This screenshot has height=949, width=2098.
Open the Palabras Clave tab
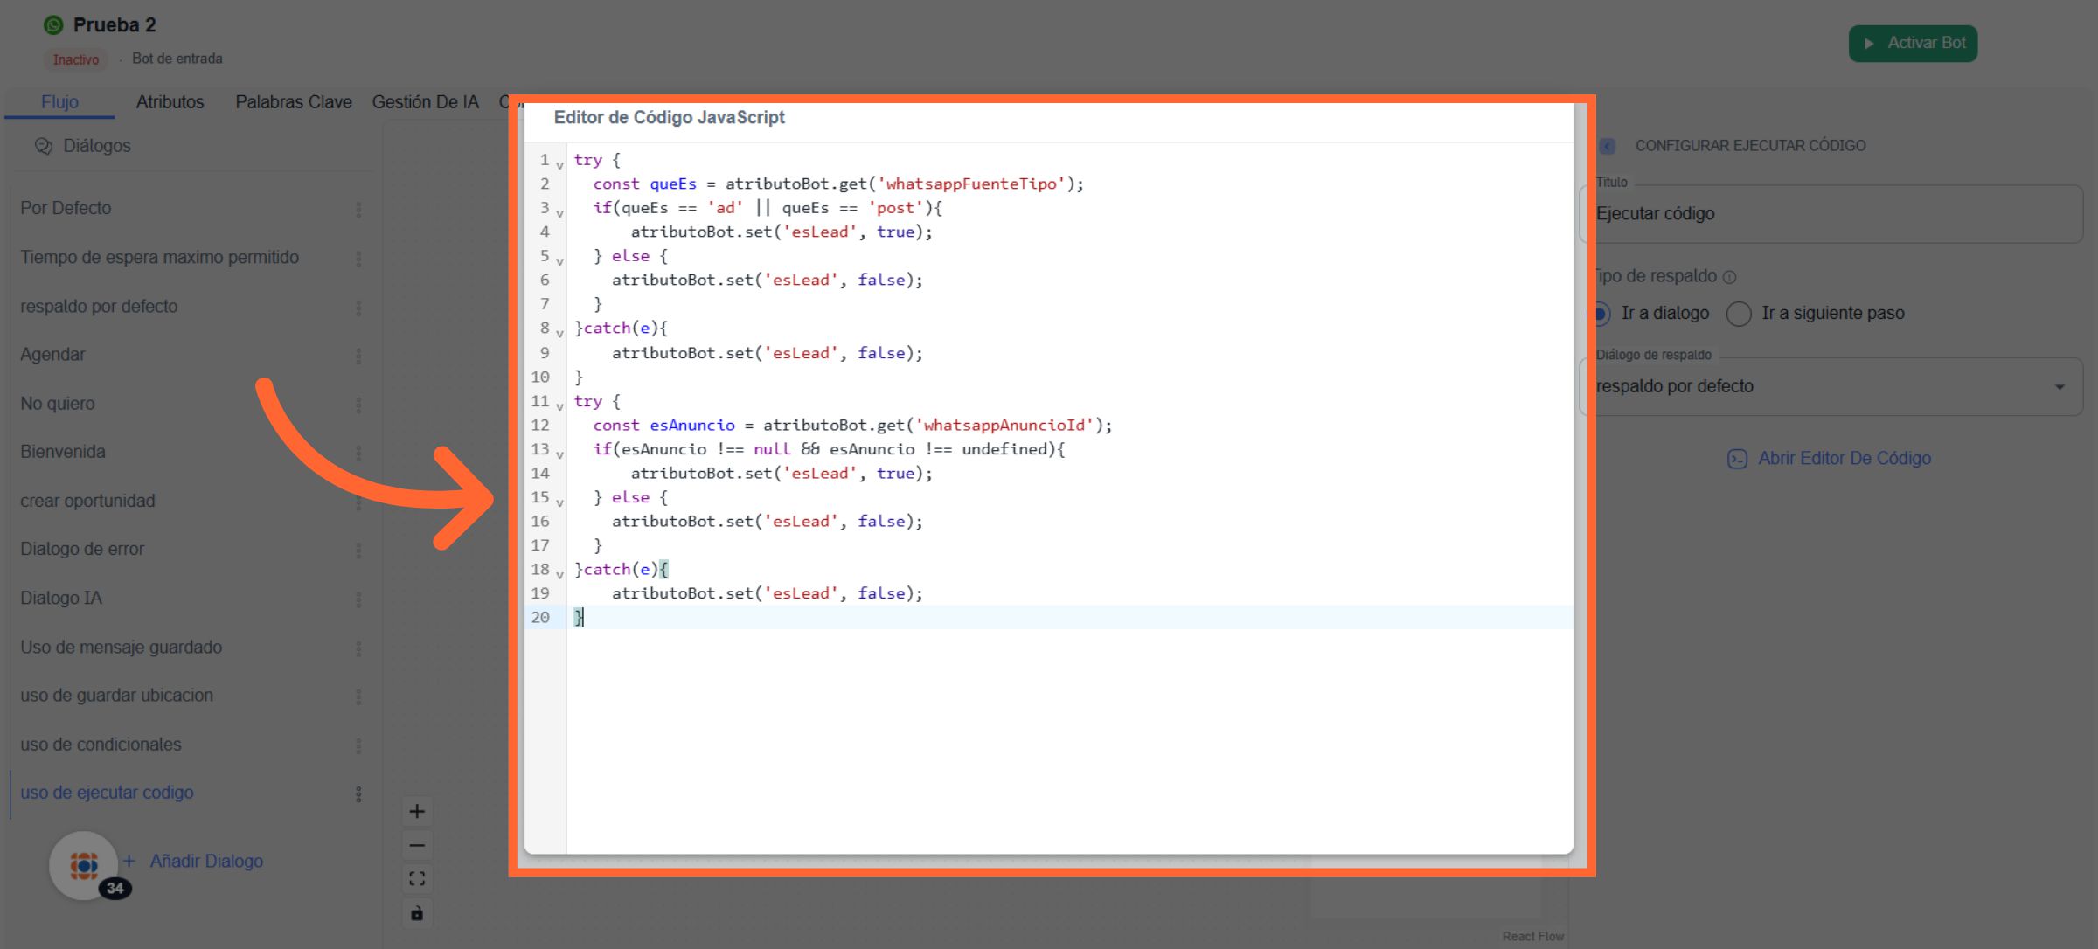tap(293, 102)
